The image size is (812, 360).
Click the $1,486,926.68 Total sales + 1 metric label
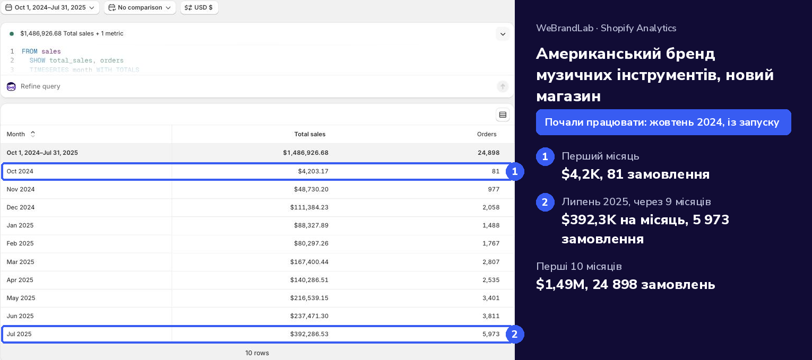[72, 33]
